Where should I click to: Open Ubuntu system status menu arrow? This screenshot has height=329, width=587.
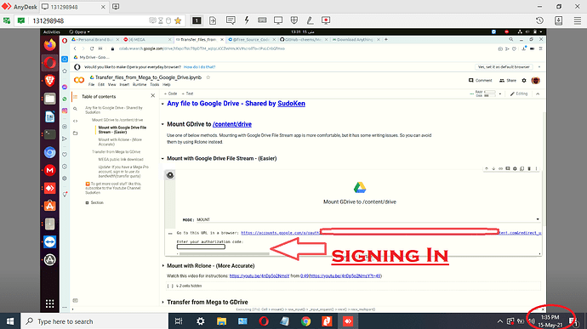pyautogui.click(x=540, y=31)
